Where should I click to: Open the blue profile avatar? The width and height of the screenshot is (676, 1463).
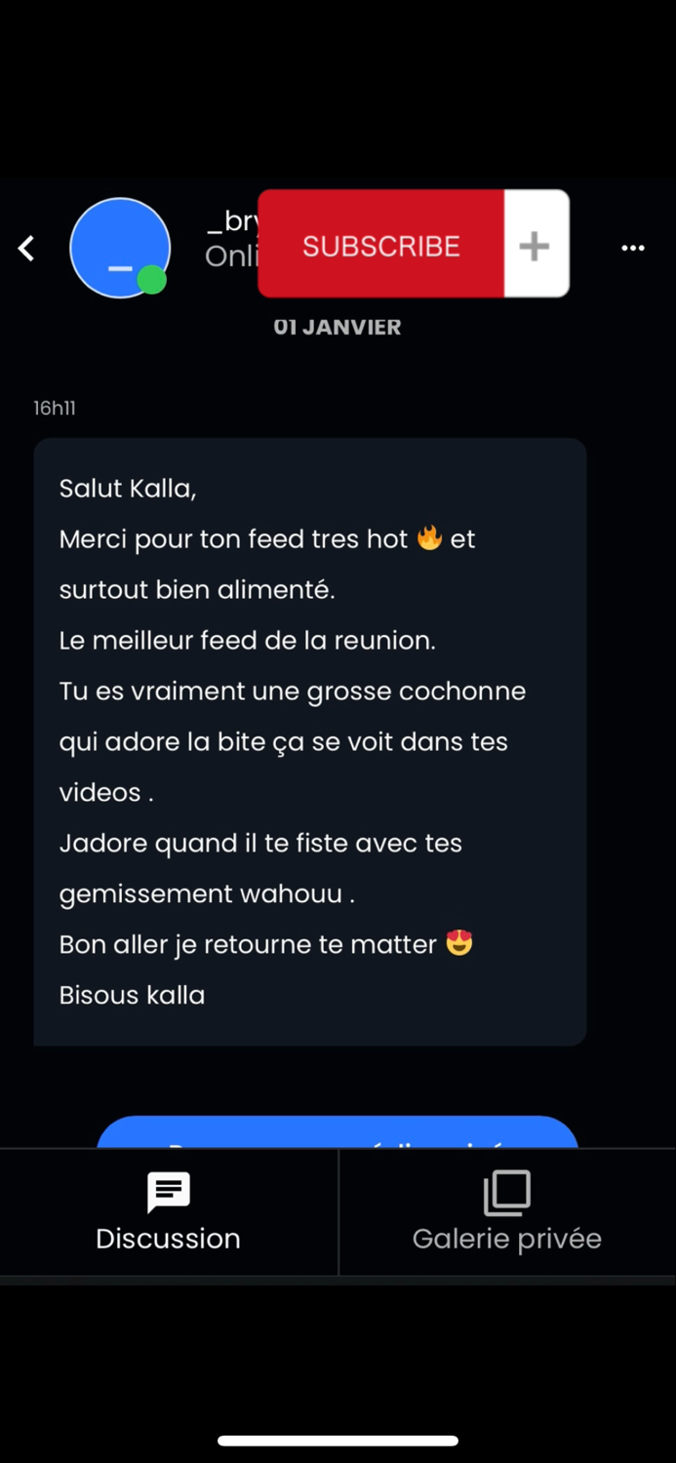coord(119,248)
